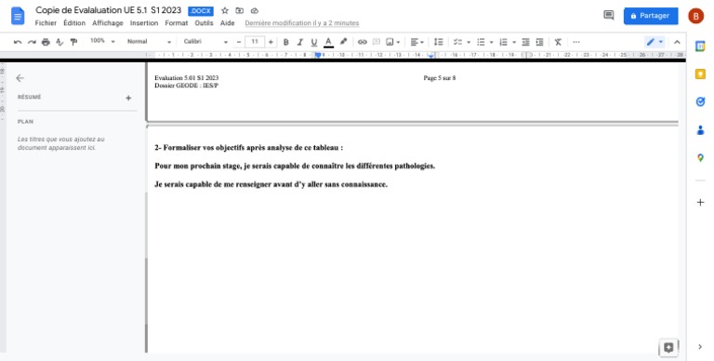Open the Outils menu
This screenshot has height=361, width=714.
click(x=204, y=22)
